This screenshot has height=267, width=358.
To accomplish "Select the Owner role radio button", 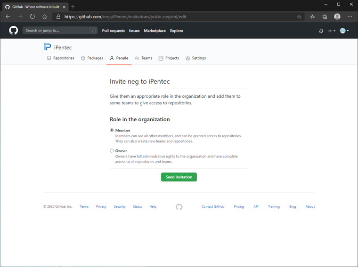I will coord(112,150).
